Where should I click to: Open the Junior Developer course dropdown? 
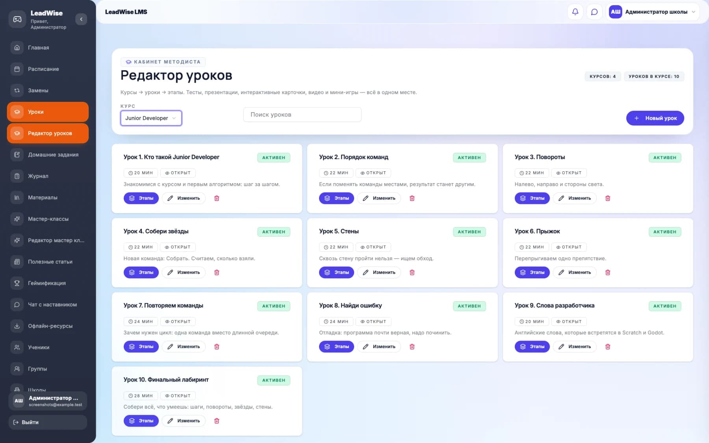(x=151, y=118)
